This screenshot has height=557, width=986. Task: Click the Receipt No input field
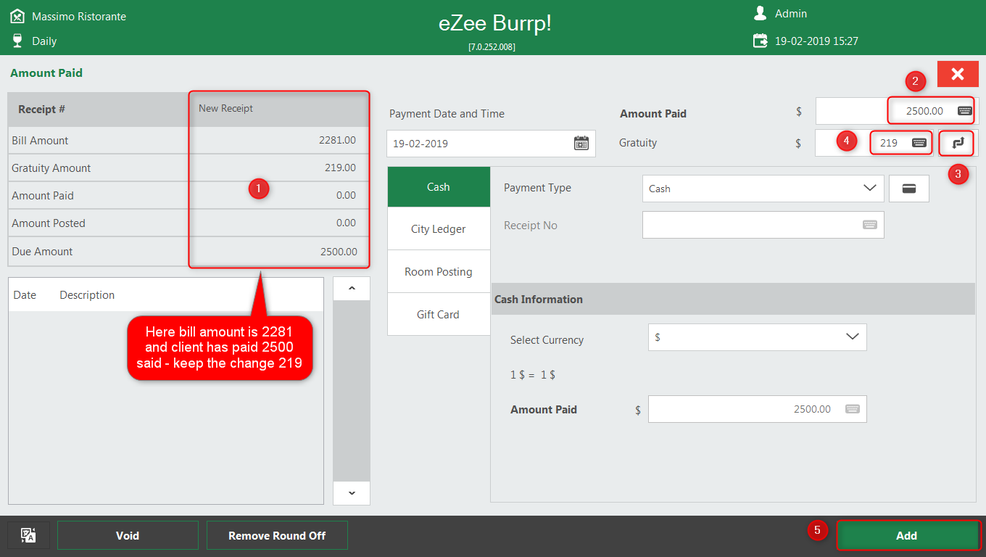point(763,225)
